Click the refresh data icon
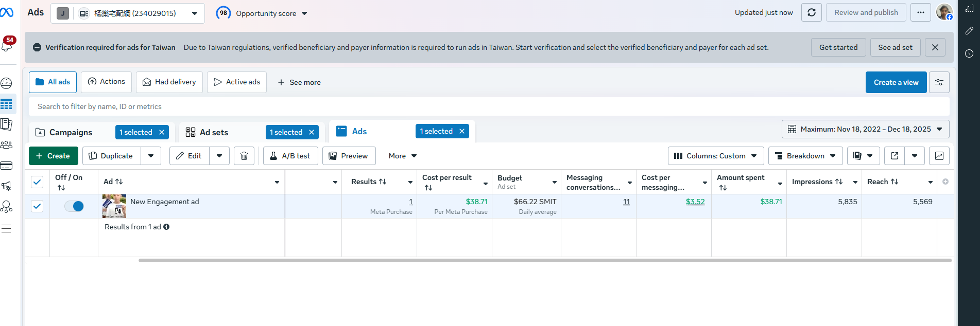Screen dimensions: 980x326 (811, 13)
